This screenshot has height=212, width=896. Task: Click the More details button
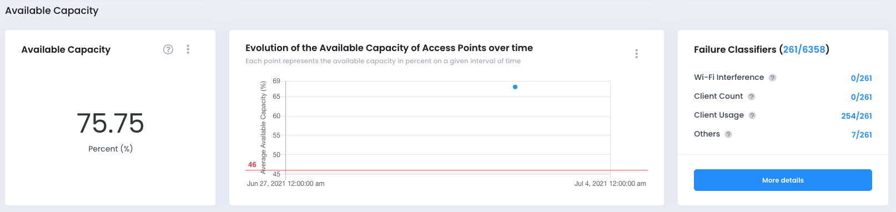click(783, 180)
